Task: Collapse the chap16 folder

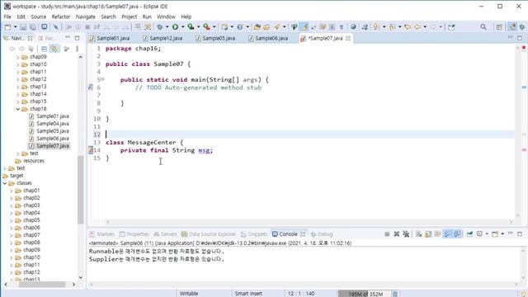Action: pyautogui.click(x=18, y=109)
